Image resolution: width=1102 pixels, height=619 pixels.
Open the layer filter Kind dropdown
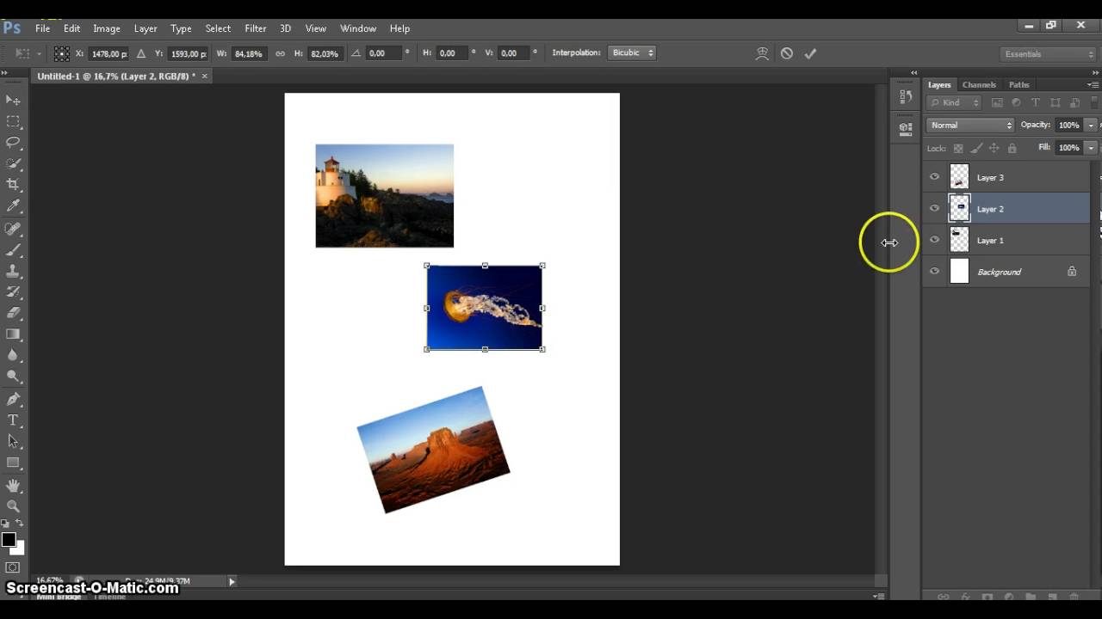point(955,102)
